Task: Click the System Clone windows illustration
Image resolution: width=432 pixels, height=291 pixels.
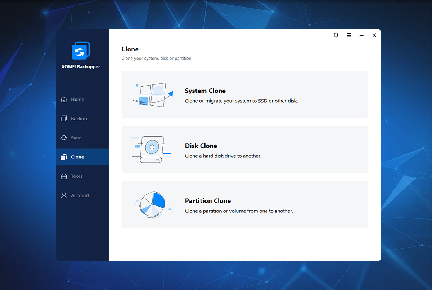Action: 153,94
